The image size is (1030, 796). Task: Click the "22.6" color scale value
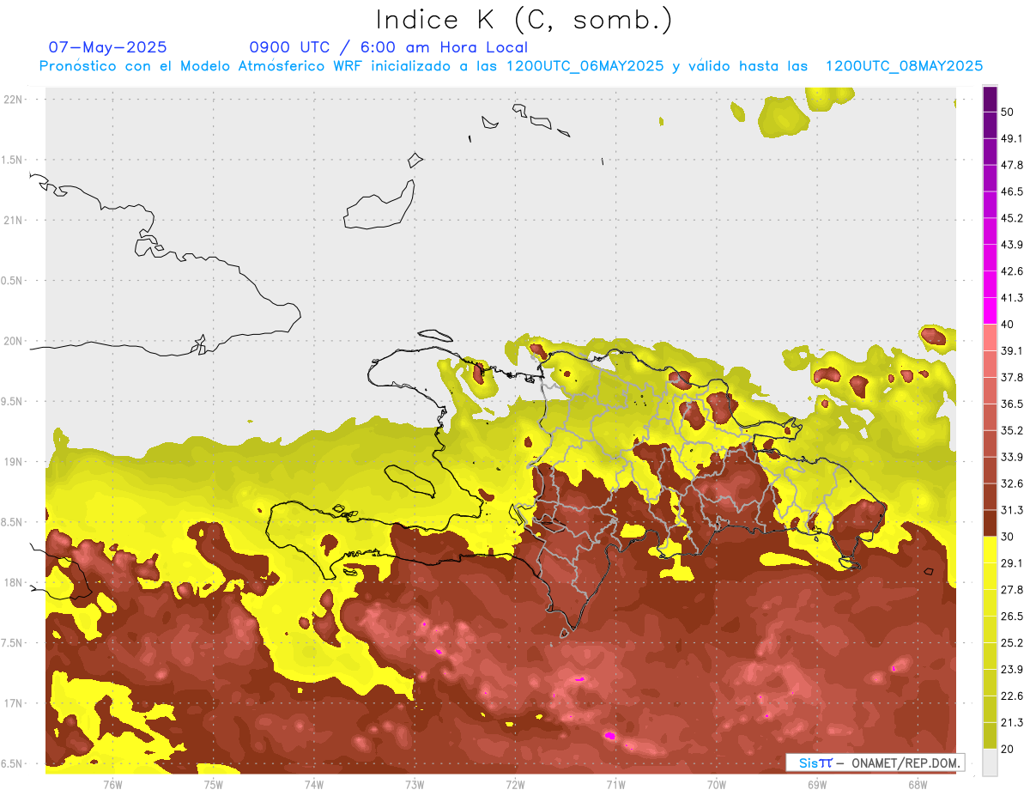(x=1012, y=696)
